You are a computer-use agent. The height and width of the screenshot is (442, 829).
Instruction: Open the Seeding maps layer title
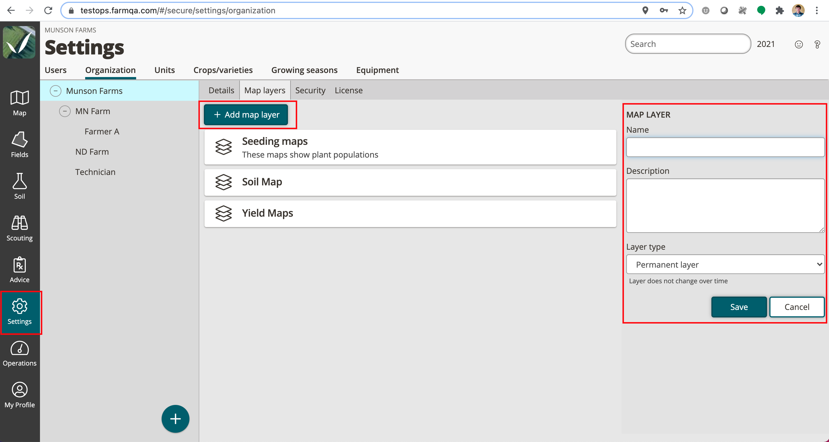coord(275,141)
